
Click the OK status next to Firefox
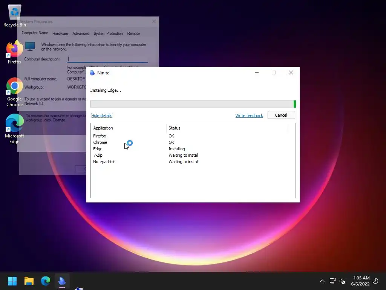click(x=172, y=136)
